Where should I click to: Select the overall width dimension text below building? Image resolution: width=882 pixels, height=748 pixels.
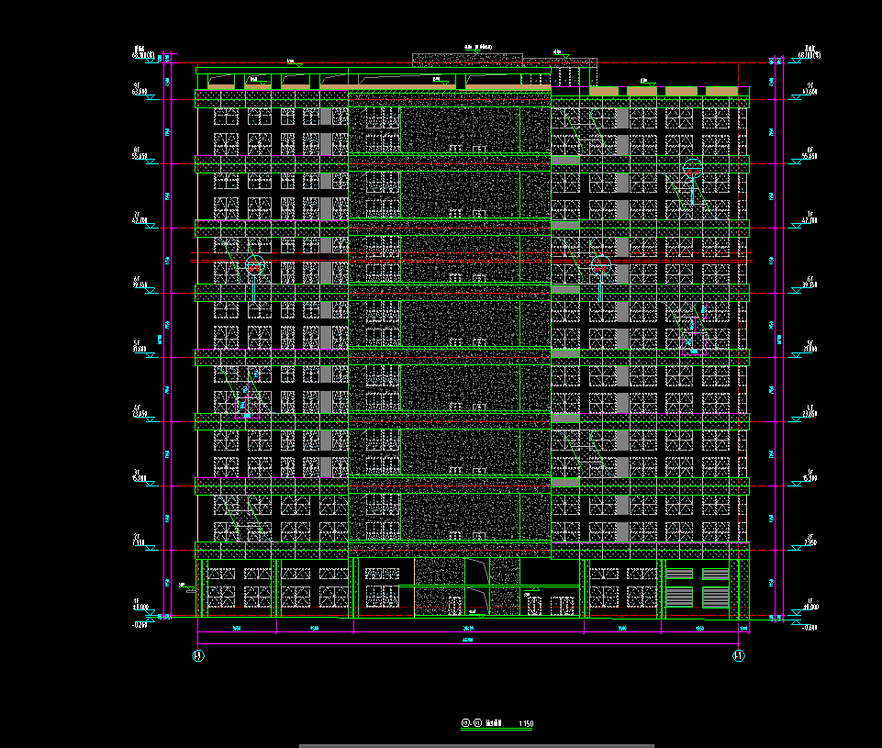click(468, 640)
